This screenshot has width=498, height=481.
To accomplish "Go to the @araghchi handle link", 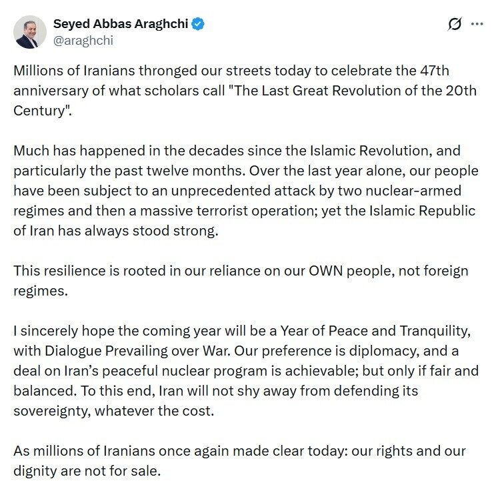I will click(83, 40).
